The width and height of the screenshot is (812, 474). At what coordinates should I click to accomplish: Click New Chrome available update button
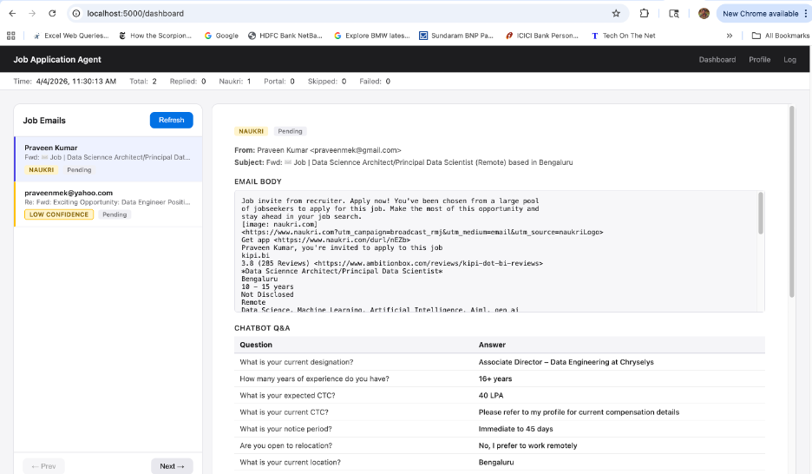click(760, 14)
